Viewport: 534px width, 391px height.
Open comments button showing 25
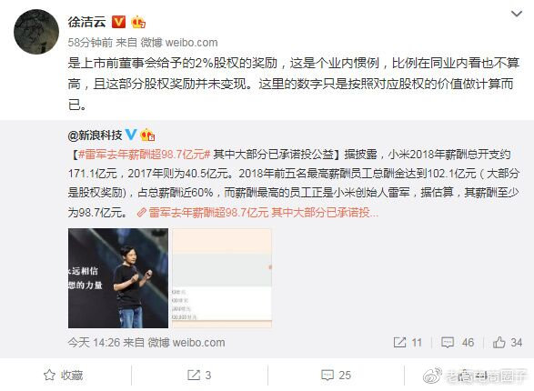point(336,375)
